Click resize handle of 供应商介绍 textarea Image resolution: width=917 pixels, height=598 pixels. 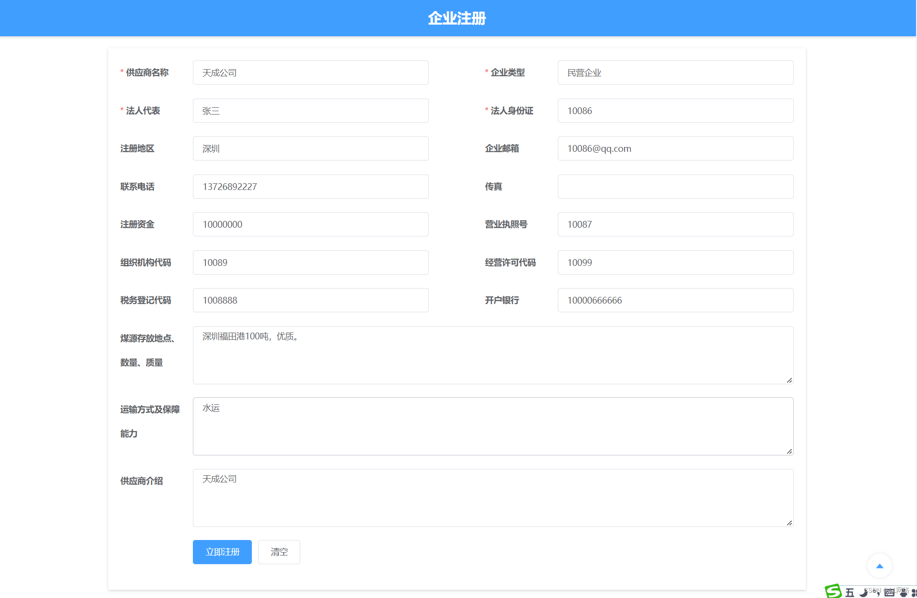[x=789, y=523]
